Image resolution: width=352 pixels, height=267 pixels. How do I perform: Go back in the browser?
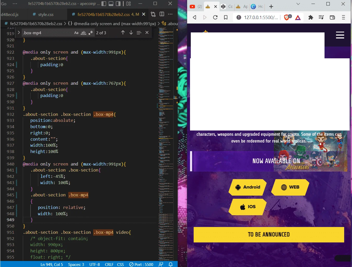tap(194, 17)
